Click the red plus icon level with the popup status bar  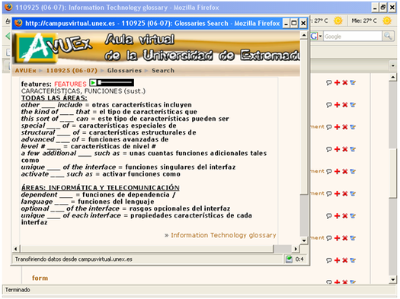[337, 260]
